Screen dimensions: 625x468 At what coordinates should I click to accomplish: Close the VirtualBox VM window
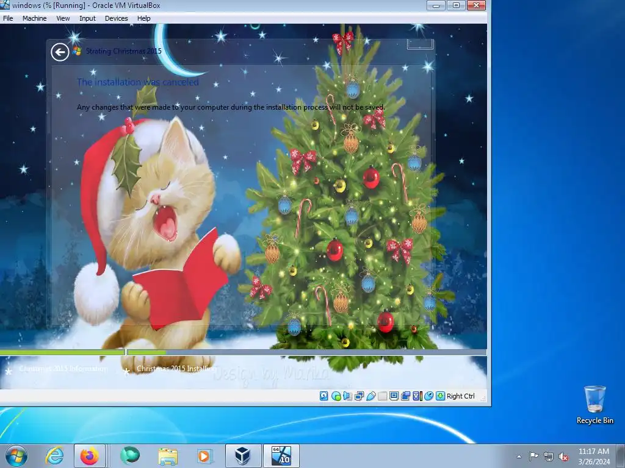coord(476,5)
